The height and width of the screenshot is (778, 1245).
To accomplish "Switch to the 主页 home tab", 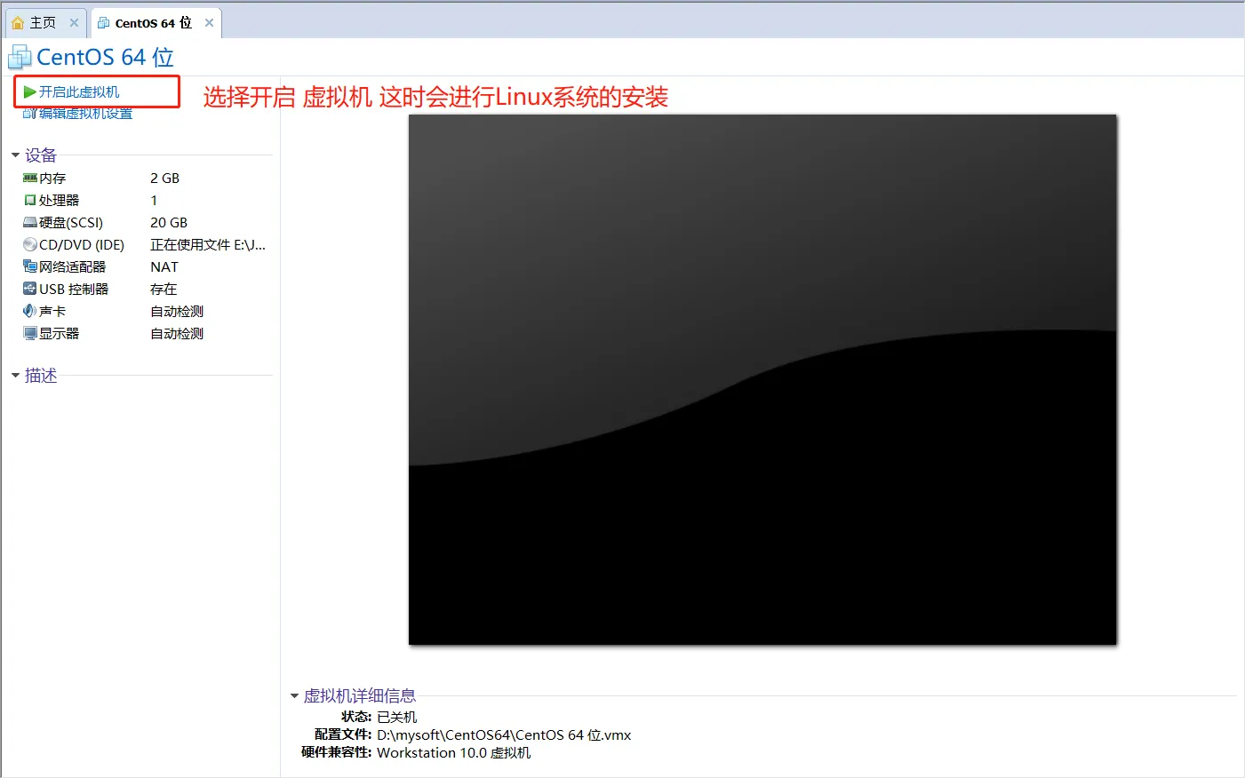I will 42,23.
